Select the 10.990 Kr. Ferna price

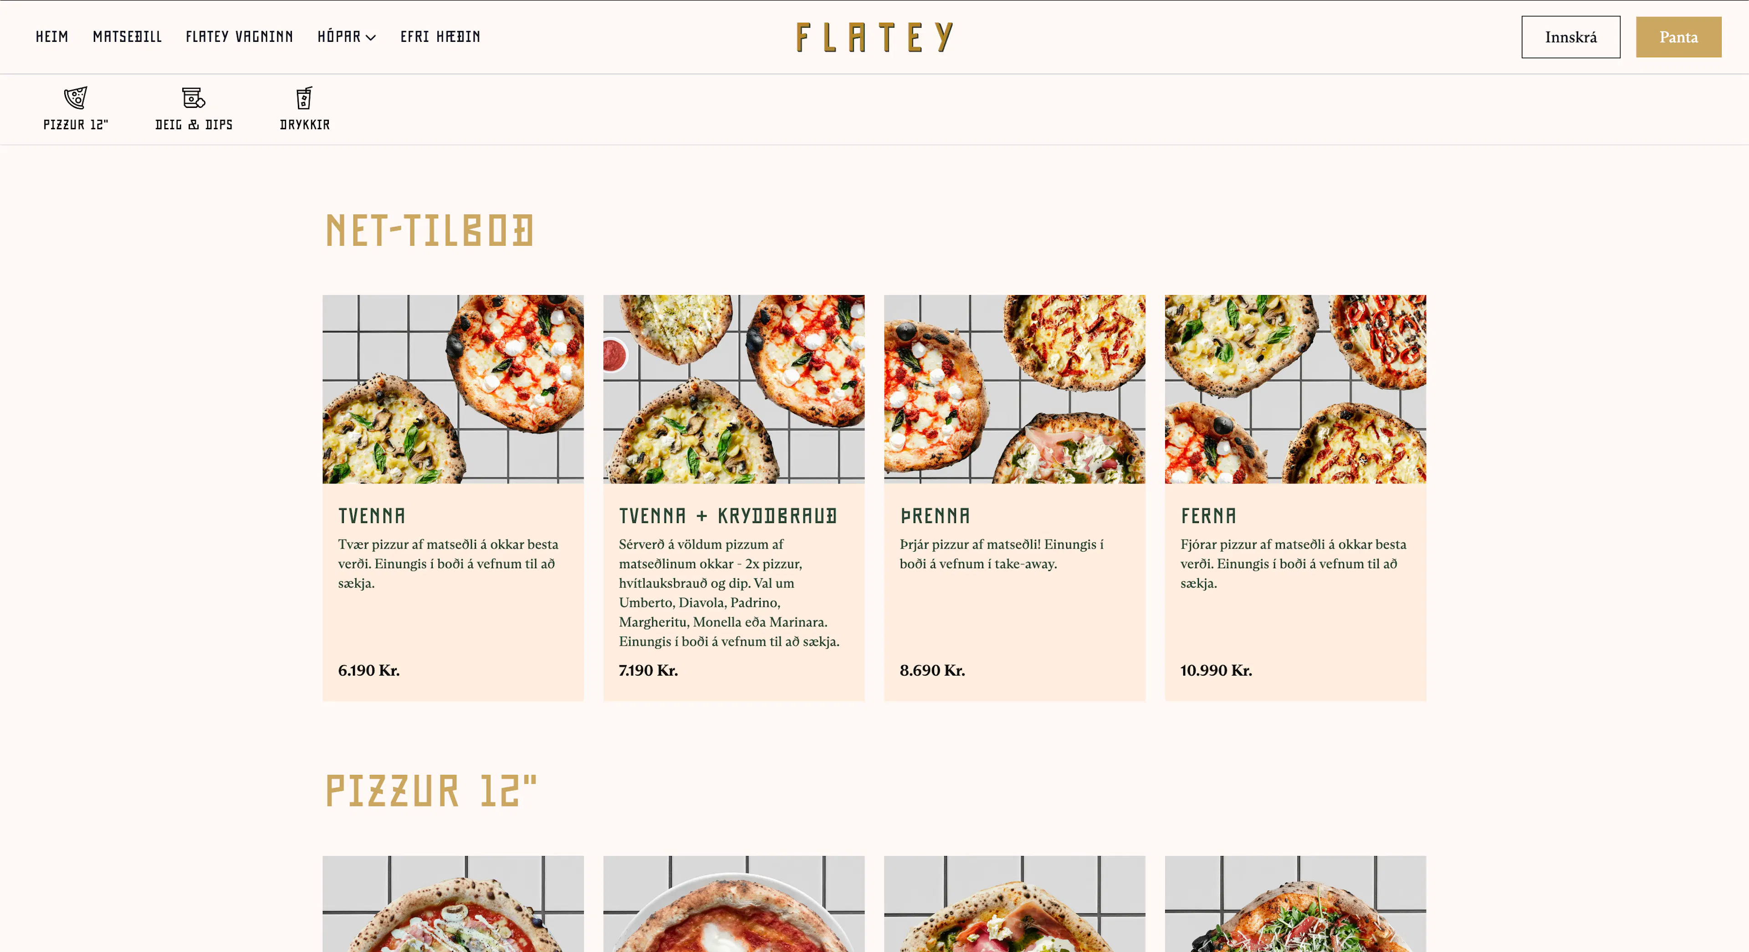click(x=1216, y=670)
